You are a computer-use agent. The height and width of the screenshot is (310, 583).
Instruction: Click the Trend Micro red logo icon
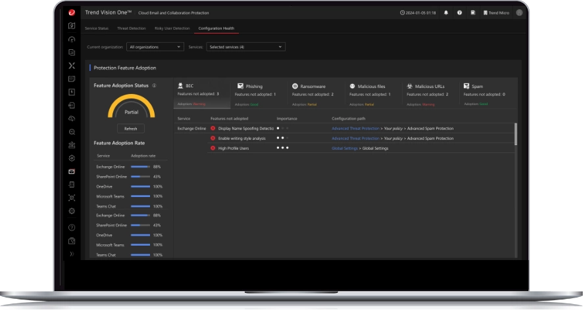[72, 12]
